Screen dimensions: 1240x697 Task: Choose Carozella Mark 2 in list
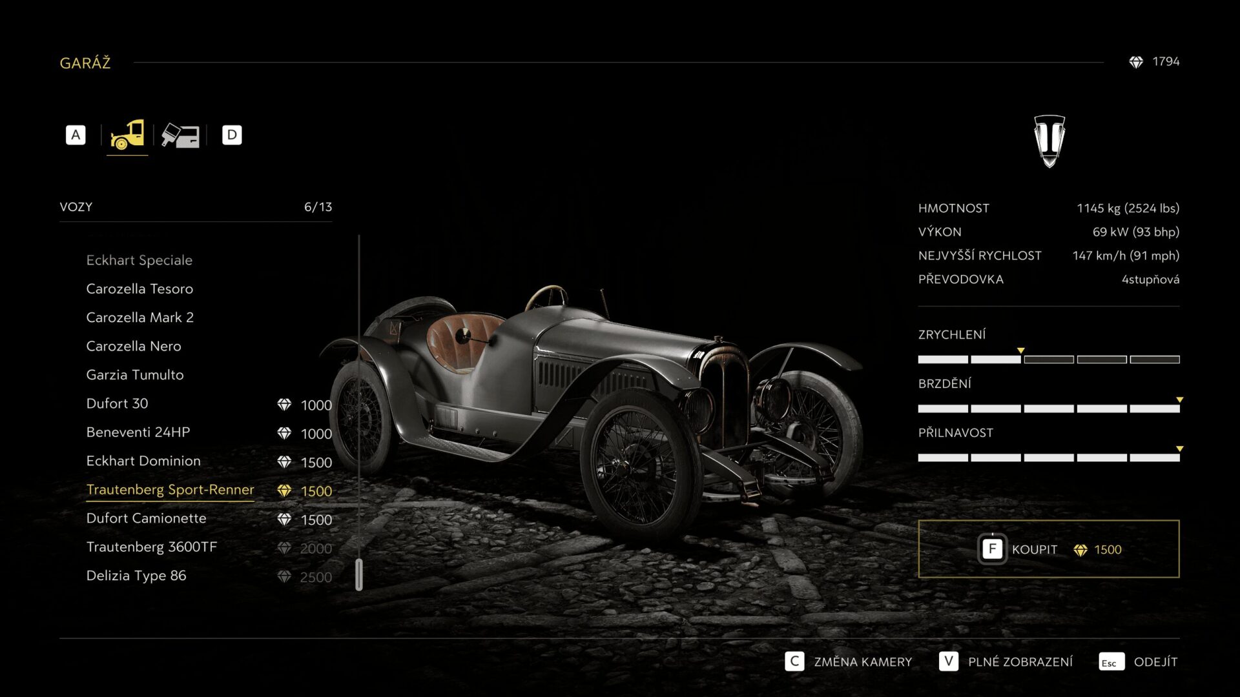point(140,318)
